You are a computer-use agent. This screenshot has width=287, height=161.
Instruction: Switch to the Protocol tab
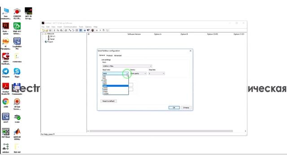coord(109,55)
